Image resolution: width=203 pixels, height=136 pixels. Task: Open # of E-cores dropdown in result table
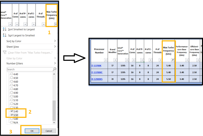coord(150,60)
